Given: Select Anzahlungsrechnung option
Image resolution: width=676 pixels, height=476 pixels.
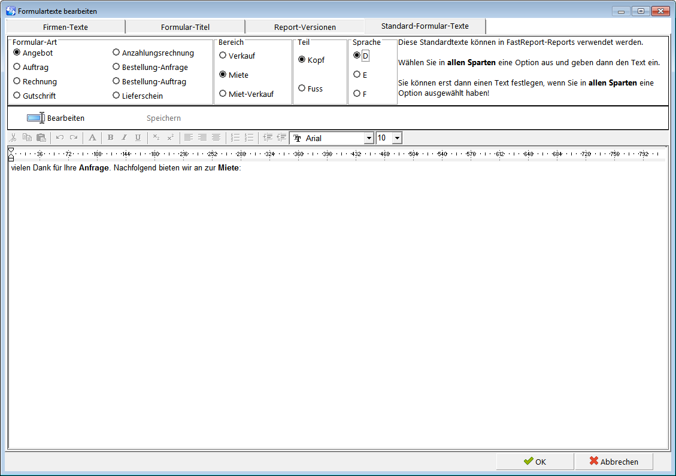Looking at the screenshot, I should [x=153, y=53].
